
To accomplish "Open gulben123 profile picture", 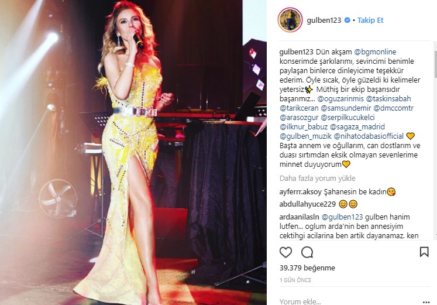I will [x=290, y=20].
